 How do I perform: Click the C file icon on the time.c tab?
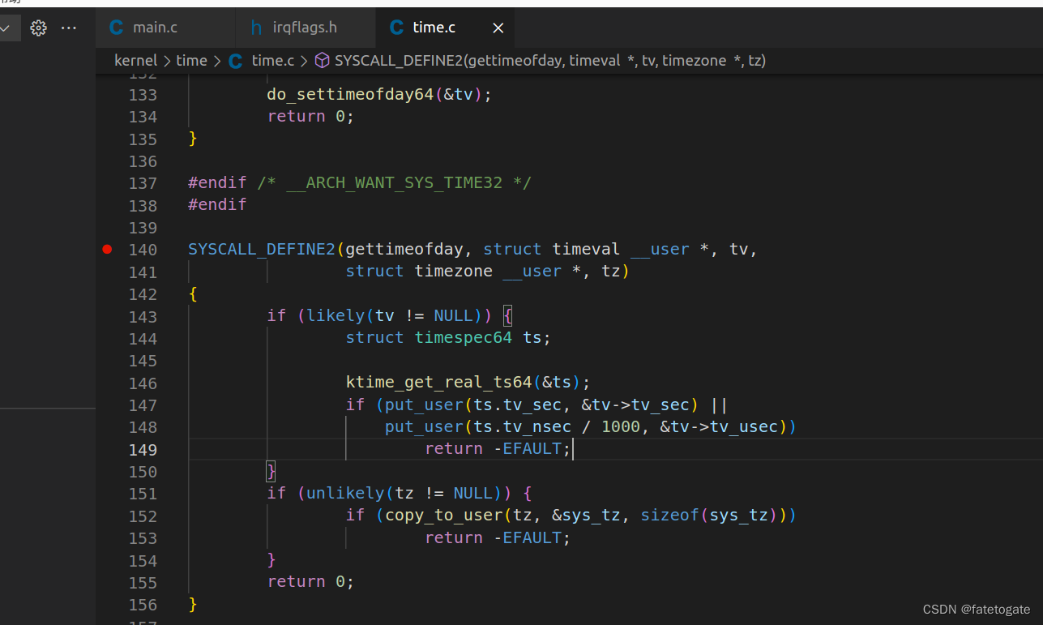point(396,27)
